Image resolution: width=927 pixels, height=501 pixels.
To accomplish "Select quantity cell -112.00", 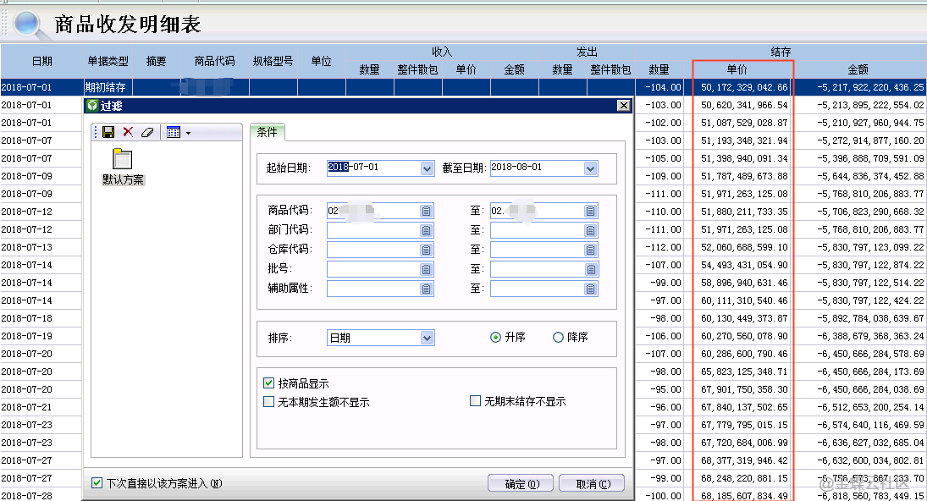I will pyautogui.click(x=659, y=247).
